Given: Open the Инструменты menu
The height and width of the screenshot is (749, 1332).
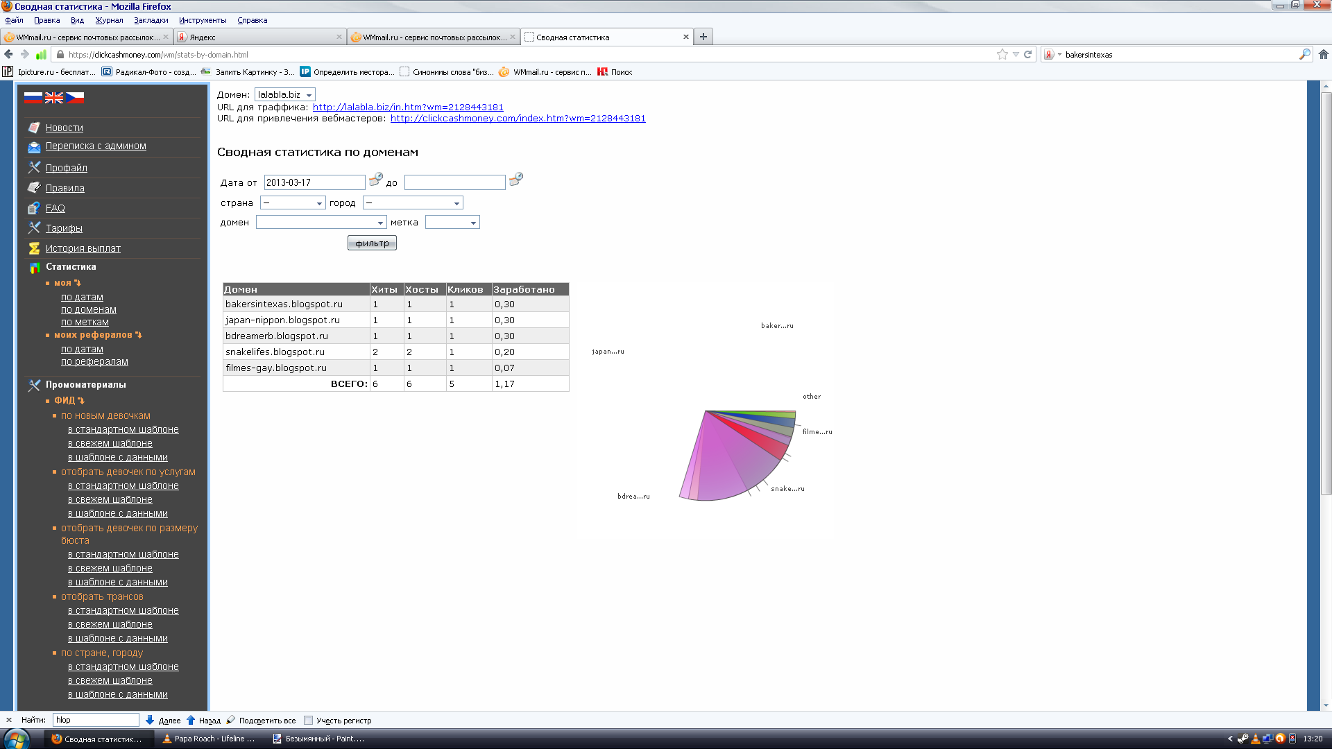Looking at the screenshot, I should (x=203, y=20).
